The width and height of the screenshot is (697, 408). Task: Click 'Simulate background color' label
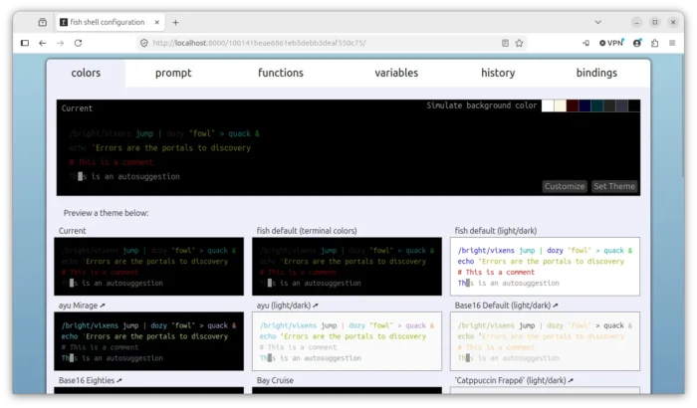coord(482,105)
